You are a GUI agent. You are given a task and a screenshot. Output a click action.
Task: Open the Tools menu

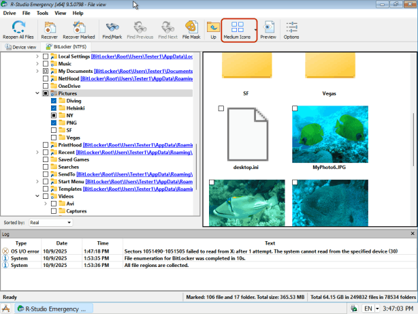pyautogui.click(x=42, y=13)
